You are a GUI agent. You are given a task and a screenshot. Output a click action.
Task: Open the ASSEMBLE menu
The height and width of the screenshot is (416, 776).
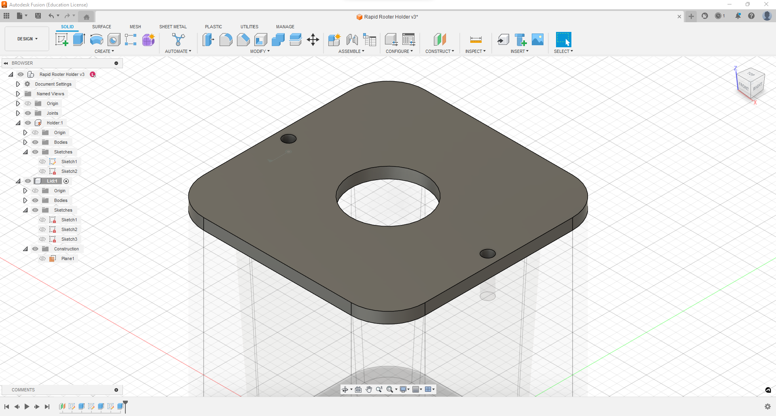click(351, 51)
